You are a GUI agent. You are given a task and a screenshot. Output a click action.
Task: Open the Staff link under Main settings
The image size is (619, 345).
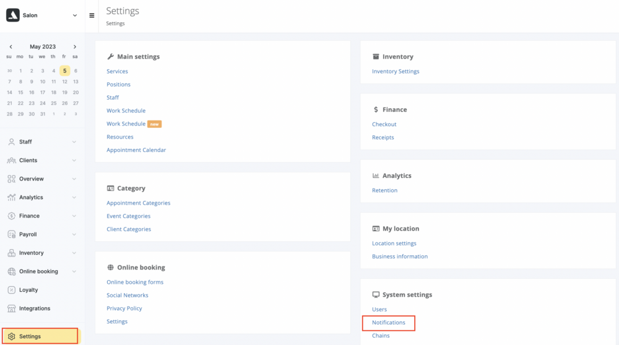click(x=113, y=98)
